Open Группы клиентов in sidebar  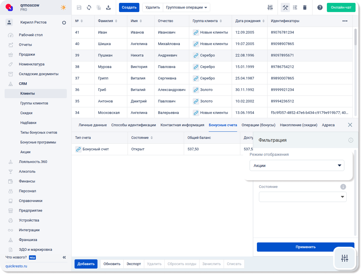[x=34, y=103]
